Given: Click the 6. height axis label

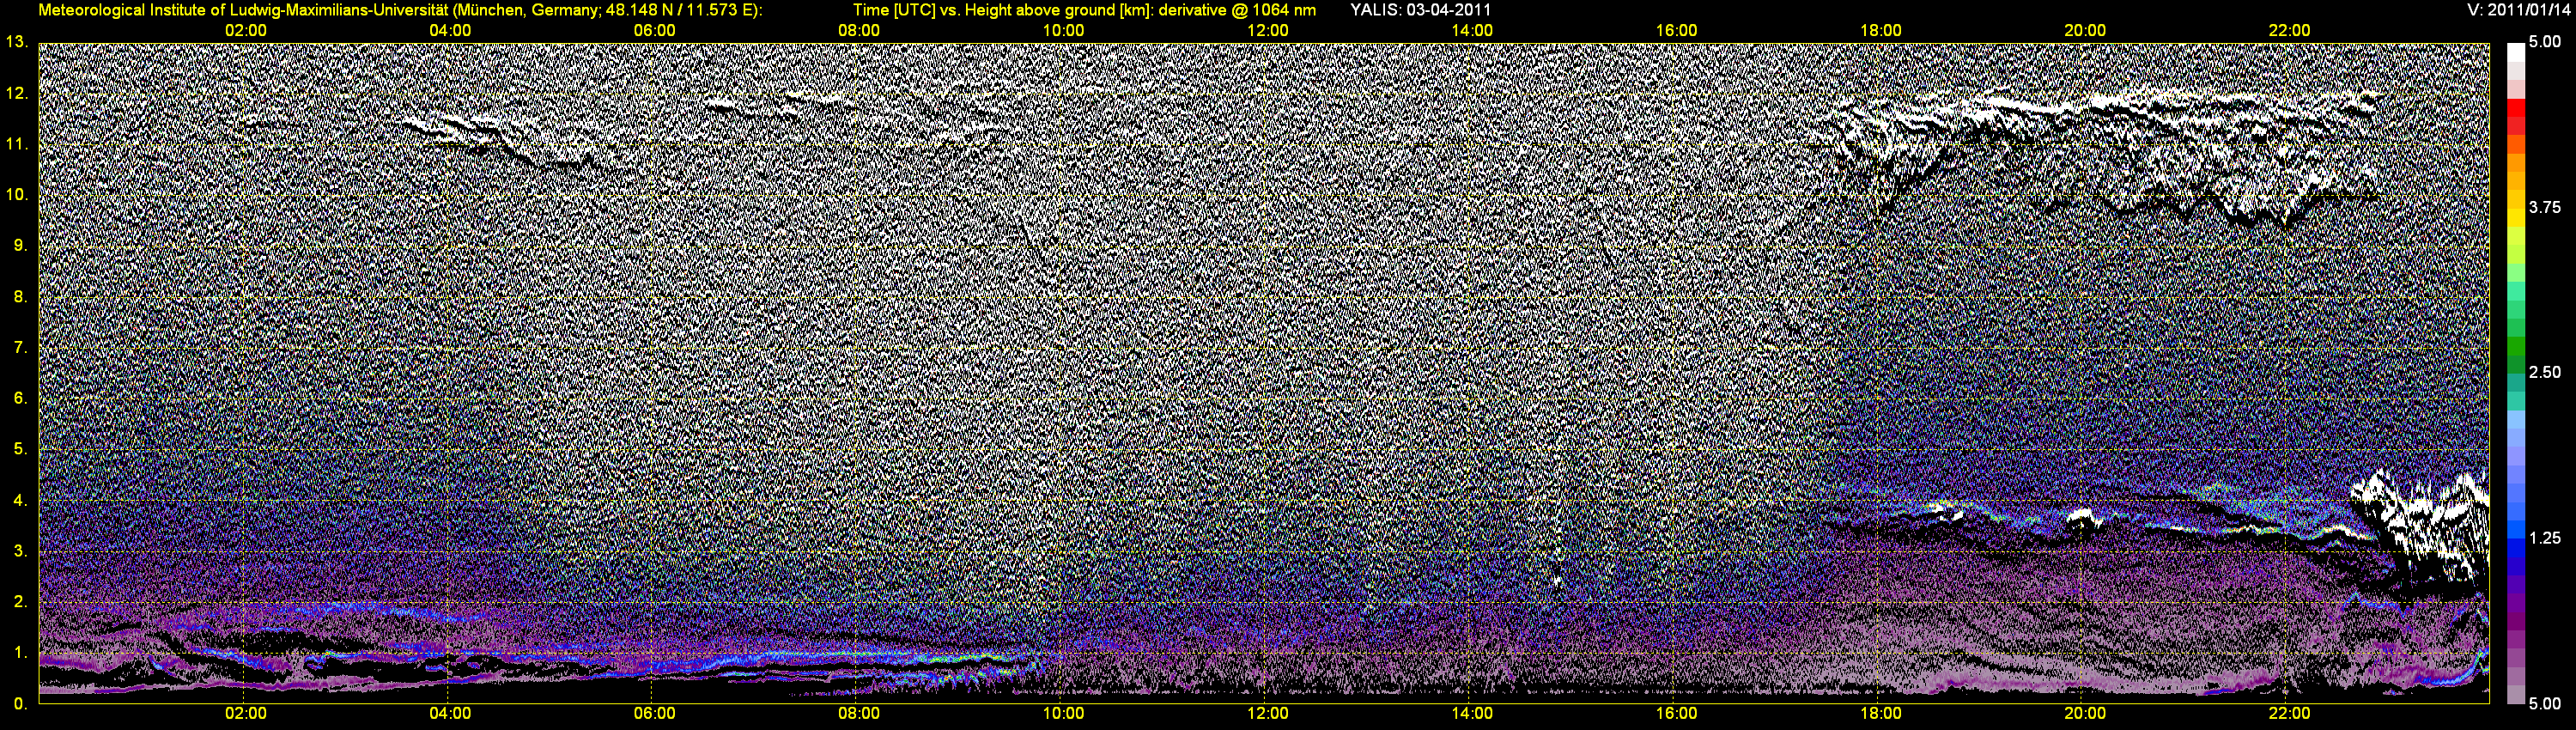Looking at the screenshot, I should click(19, 398).
